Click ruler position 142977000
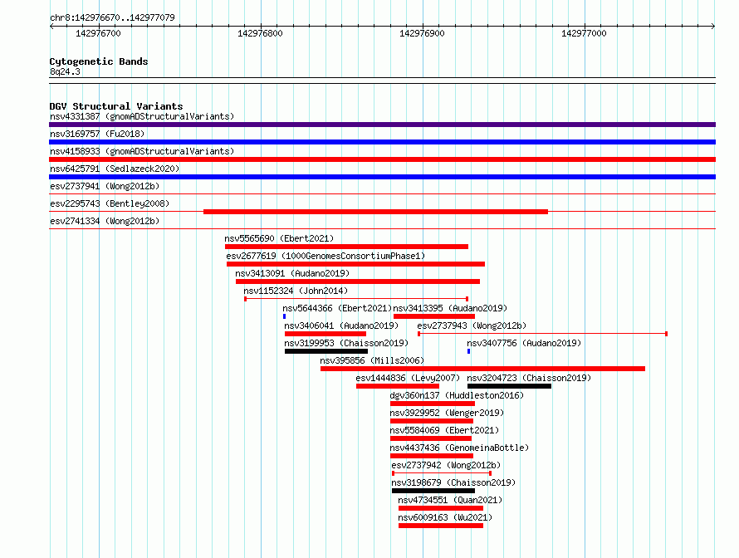739x558 pixels. click(584, 33)
